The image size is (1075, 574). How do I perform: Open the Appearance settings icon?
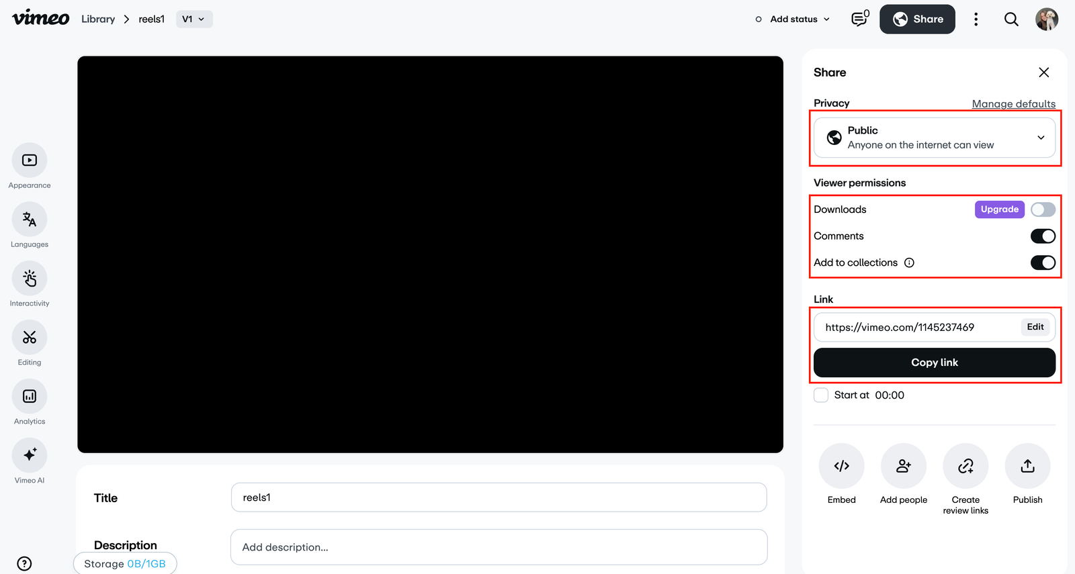point(30,160)
